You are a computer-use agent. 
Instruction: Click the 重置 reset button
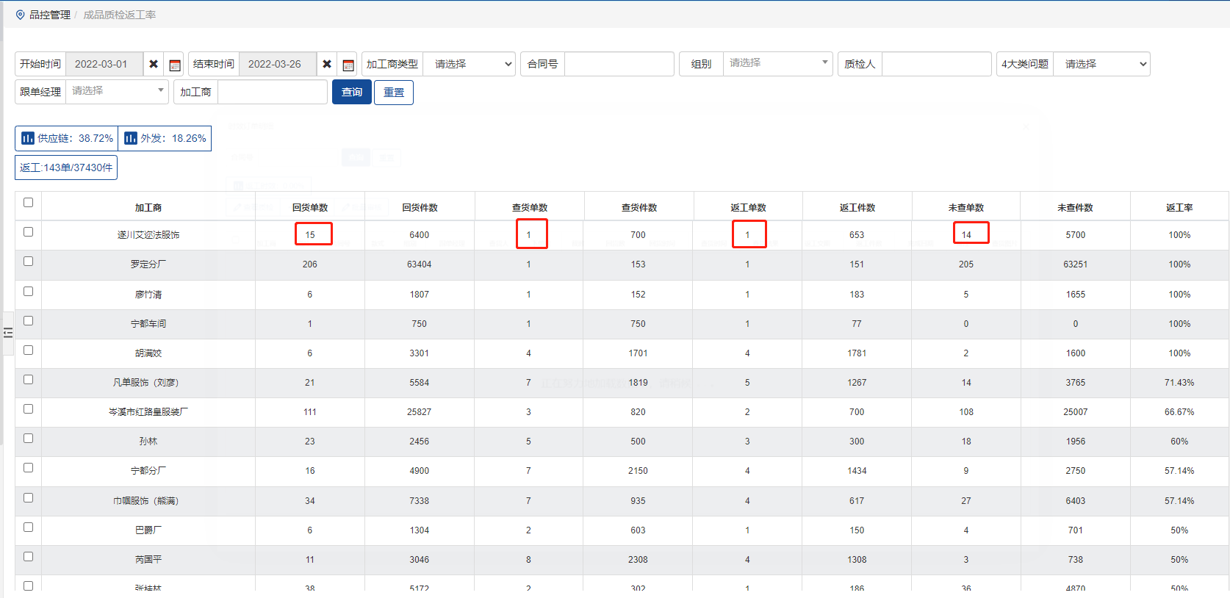pyautogui.click(x=394, y=93)
